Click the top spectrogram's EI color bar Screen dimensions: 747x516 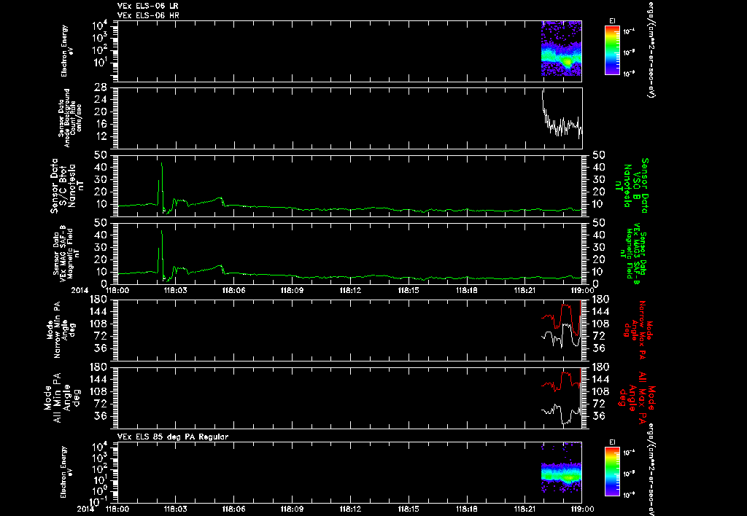coord(612,50)
